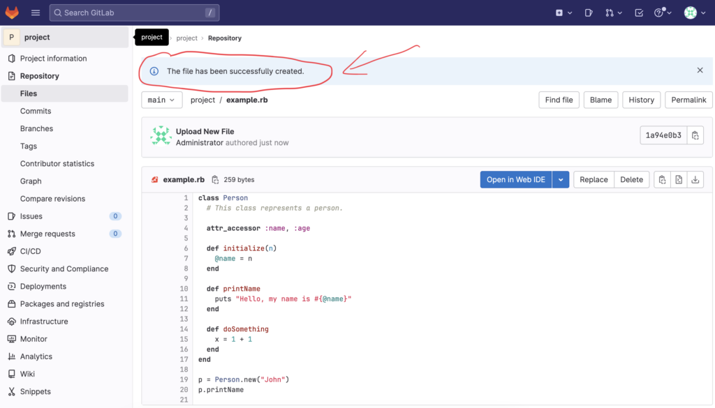Open the To-Do List checkmark icon
Image resolution: width=715 pixels, height=408 pixels.
(639, 13)
